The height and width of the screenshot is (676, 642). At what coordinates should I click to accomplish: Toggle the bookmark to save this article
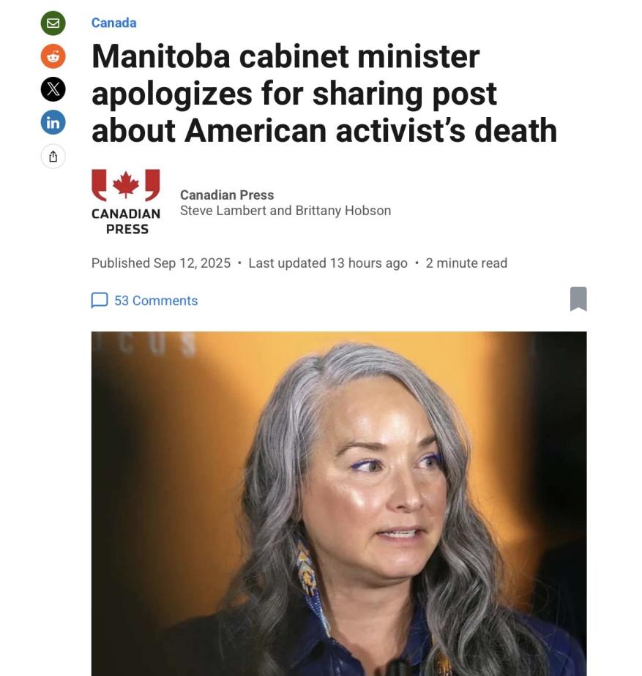(578, 298)
